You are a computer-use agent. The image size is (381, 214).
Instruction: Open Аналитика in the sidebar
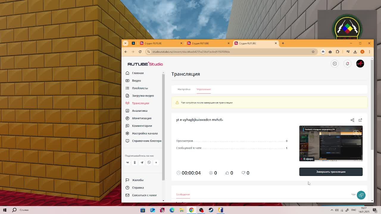click(140, 111)
